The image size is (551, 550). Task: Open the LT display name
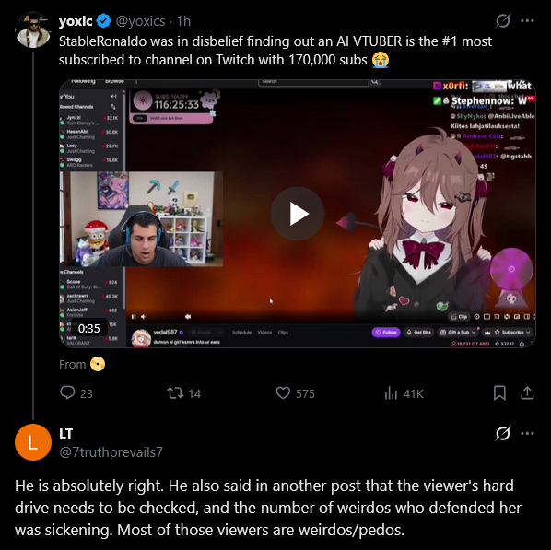65,434
